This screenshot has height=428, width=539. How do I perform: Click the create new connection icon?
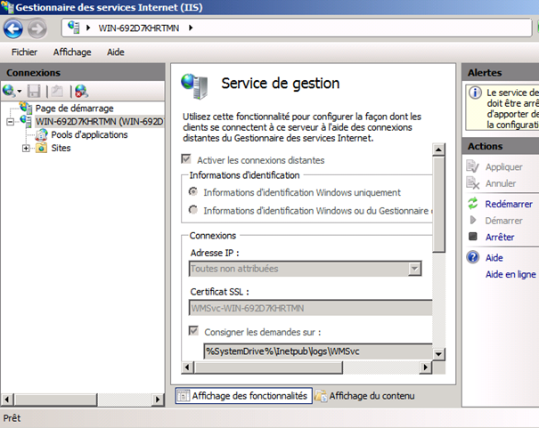[x=10, y=91]
